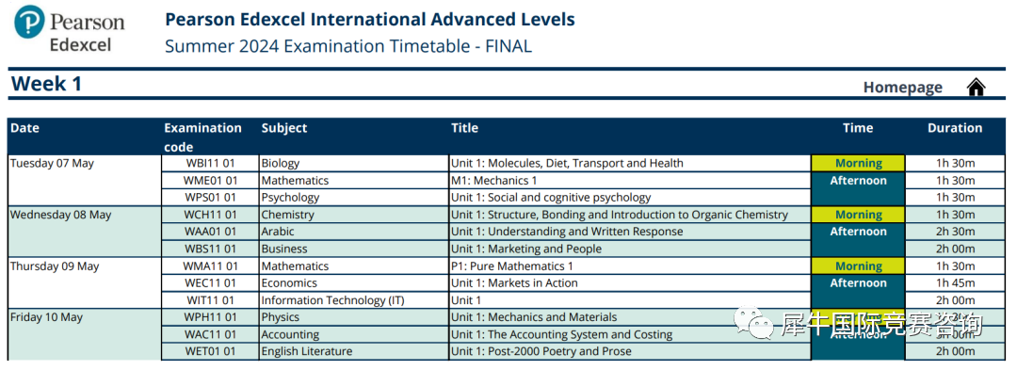The width and height of the screenshot is (1017, 370).
Task: Click the Examination code column header
Action: [202, 137]
